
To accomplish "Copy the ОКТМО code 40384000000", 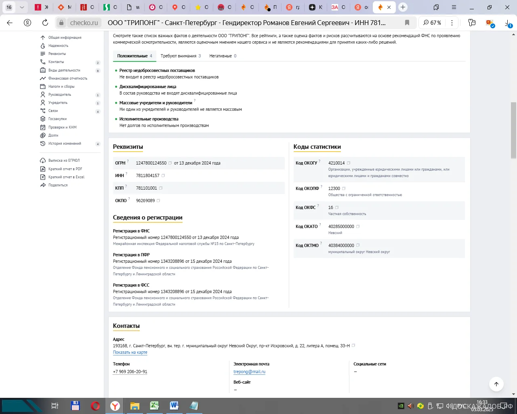I will (x=358, y=245).
